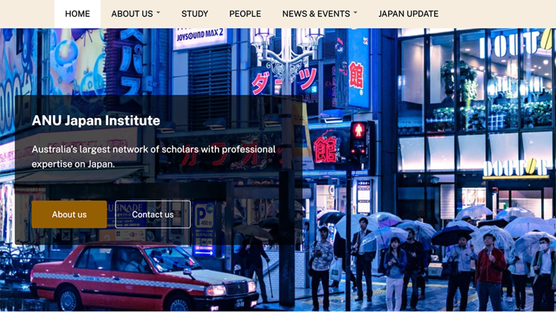Open the PEOPLE page
This screenshot has width=556, height=312.
click(x=245, y=14)
